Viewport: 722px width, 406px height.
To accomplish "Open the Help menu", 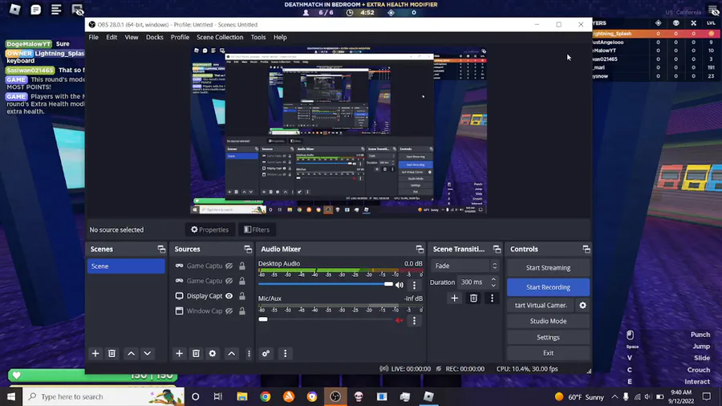I will (280, 37).
